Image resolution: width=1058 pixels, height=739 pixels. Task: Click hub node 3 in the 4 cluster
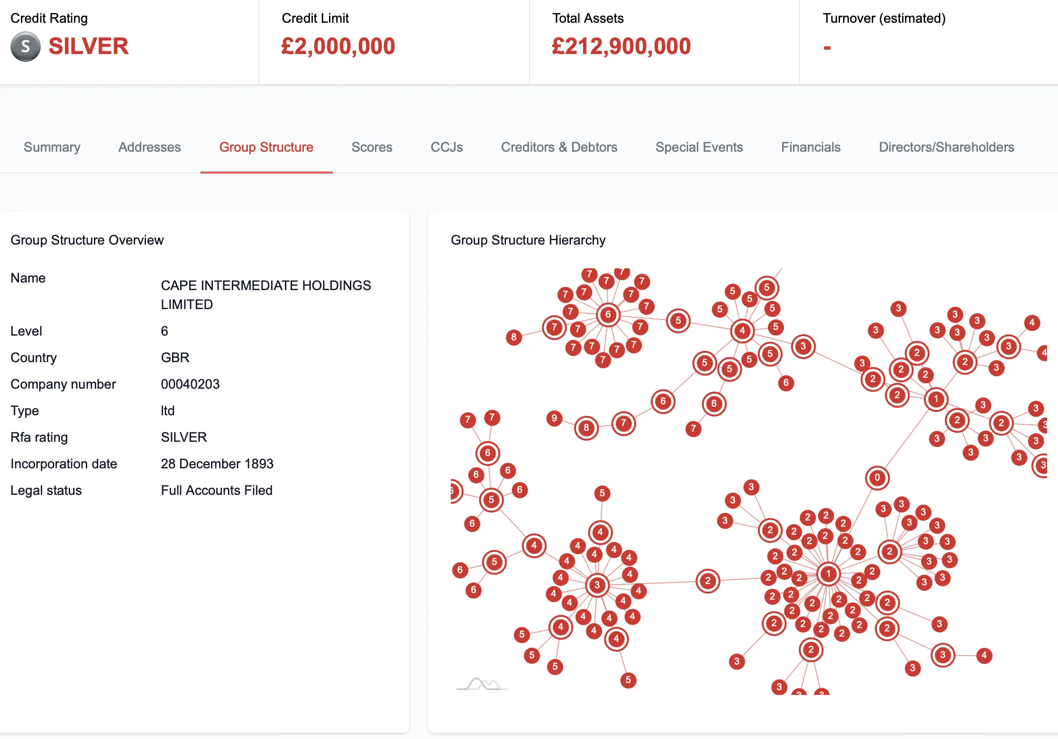pos(597,585)
